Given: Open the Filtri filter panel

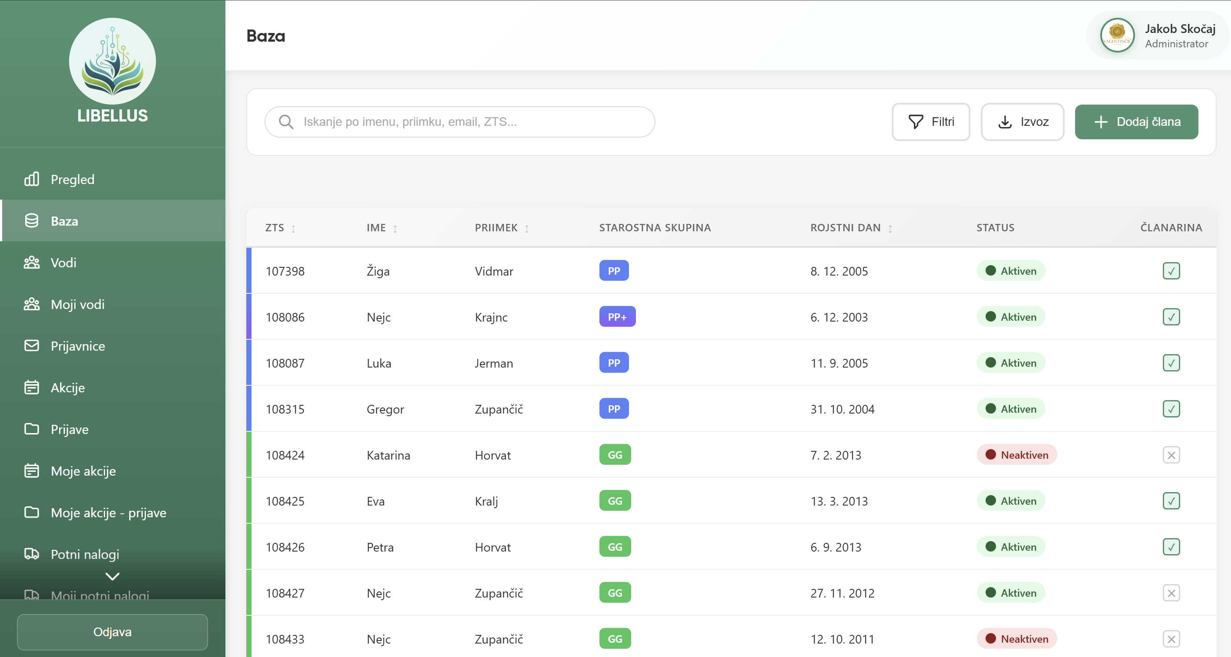Looking at the screenshot, I should (x=930, y=122).
